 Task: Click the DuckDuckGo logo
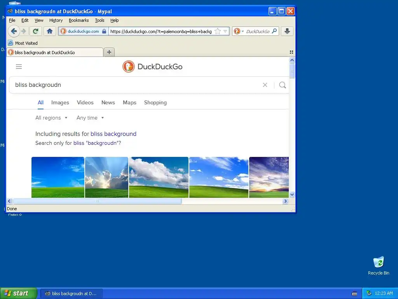click(x=152, y=67)
